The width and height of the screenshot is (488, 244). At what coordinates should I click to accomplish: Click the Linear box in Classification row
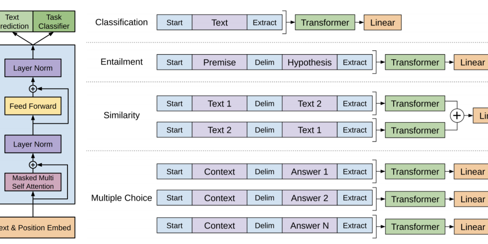pos(382,23)
